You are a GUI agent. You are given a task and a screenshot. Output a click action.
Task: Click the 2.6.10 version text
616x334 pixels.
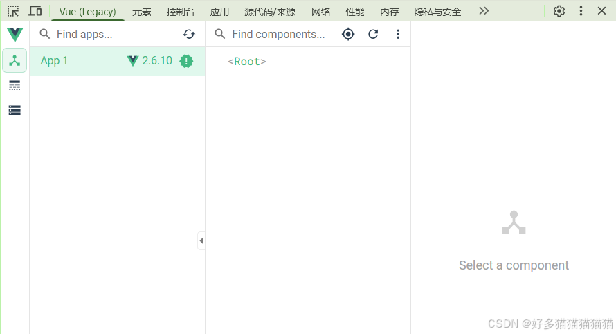[x=157, y=60]
